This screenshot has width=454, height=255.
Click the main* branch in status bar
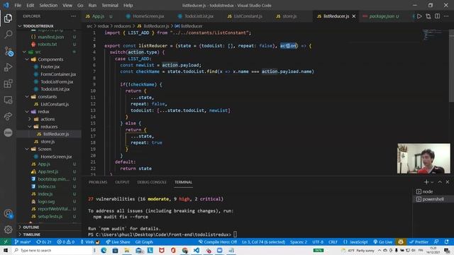click(x=23, y=242)
